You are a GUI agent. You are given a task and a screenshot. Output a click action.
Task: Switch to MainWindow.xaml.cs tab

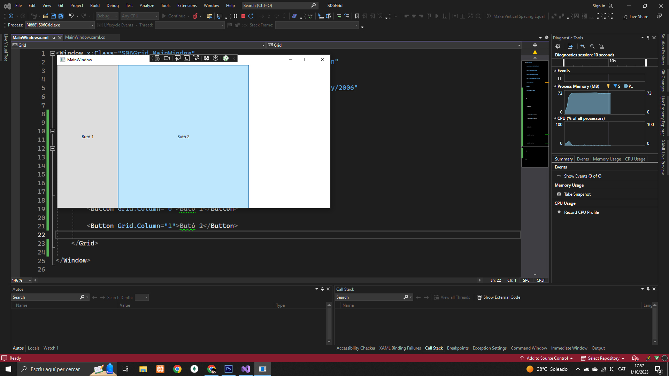click(x=85, y=37)
